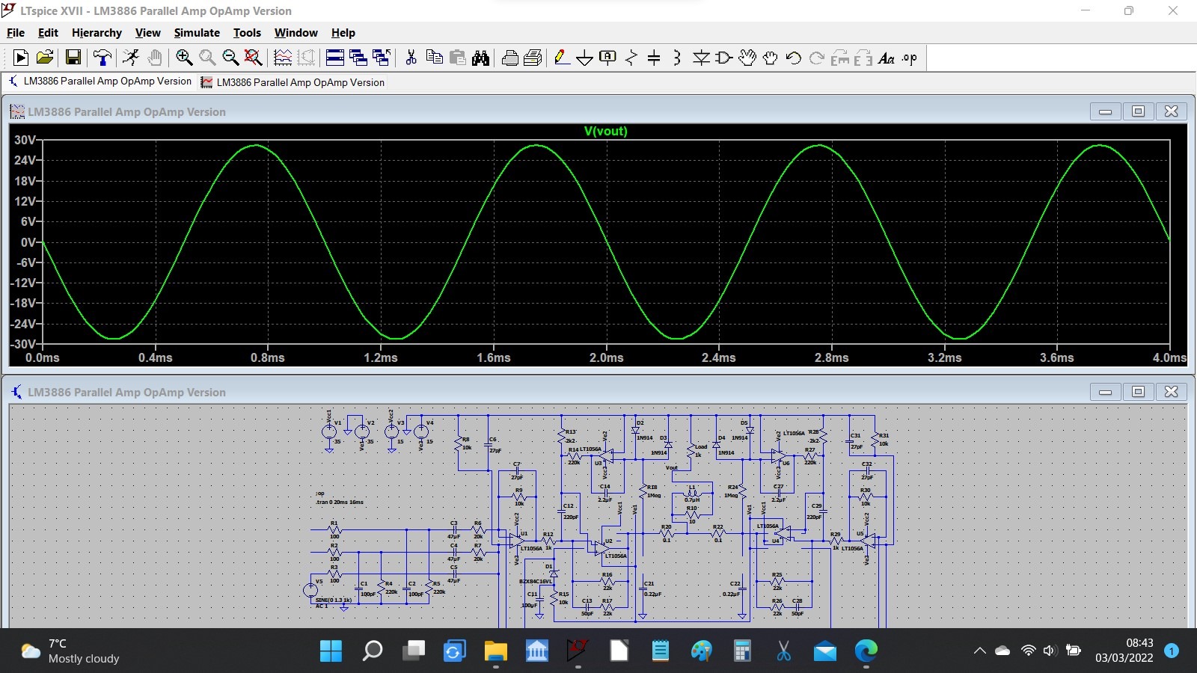Switch to the waveform plot document tab
The height and width of the screenshot is (673, 1197).
coord(293,82)
